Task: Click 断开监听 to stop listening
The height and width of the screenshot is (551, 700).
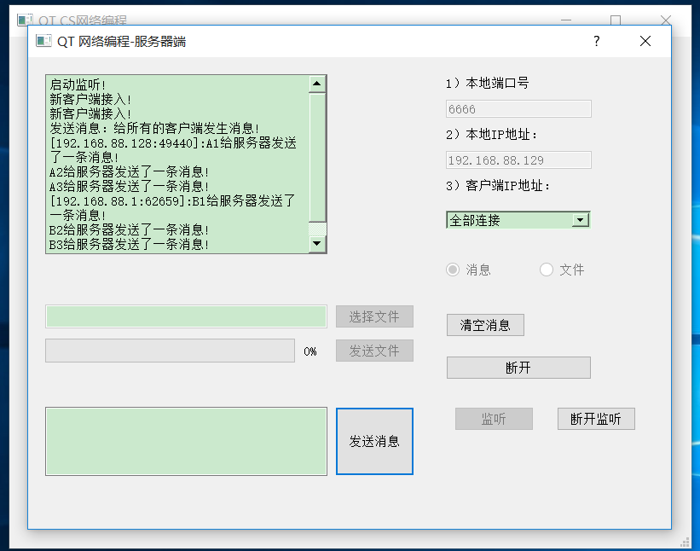Action: (596, 419)
